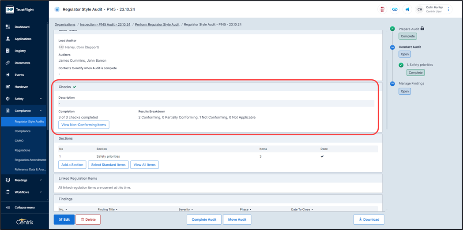Open the three-dot user menu
The height and width of the screenshot is (230, 463).
(448, 9)
